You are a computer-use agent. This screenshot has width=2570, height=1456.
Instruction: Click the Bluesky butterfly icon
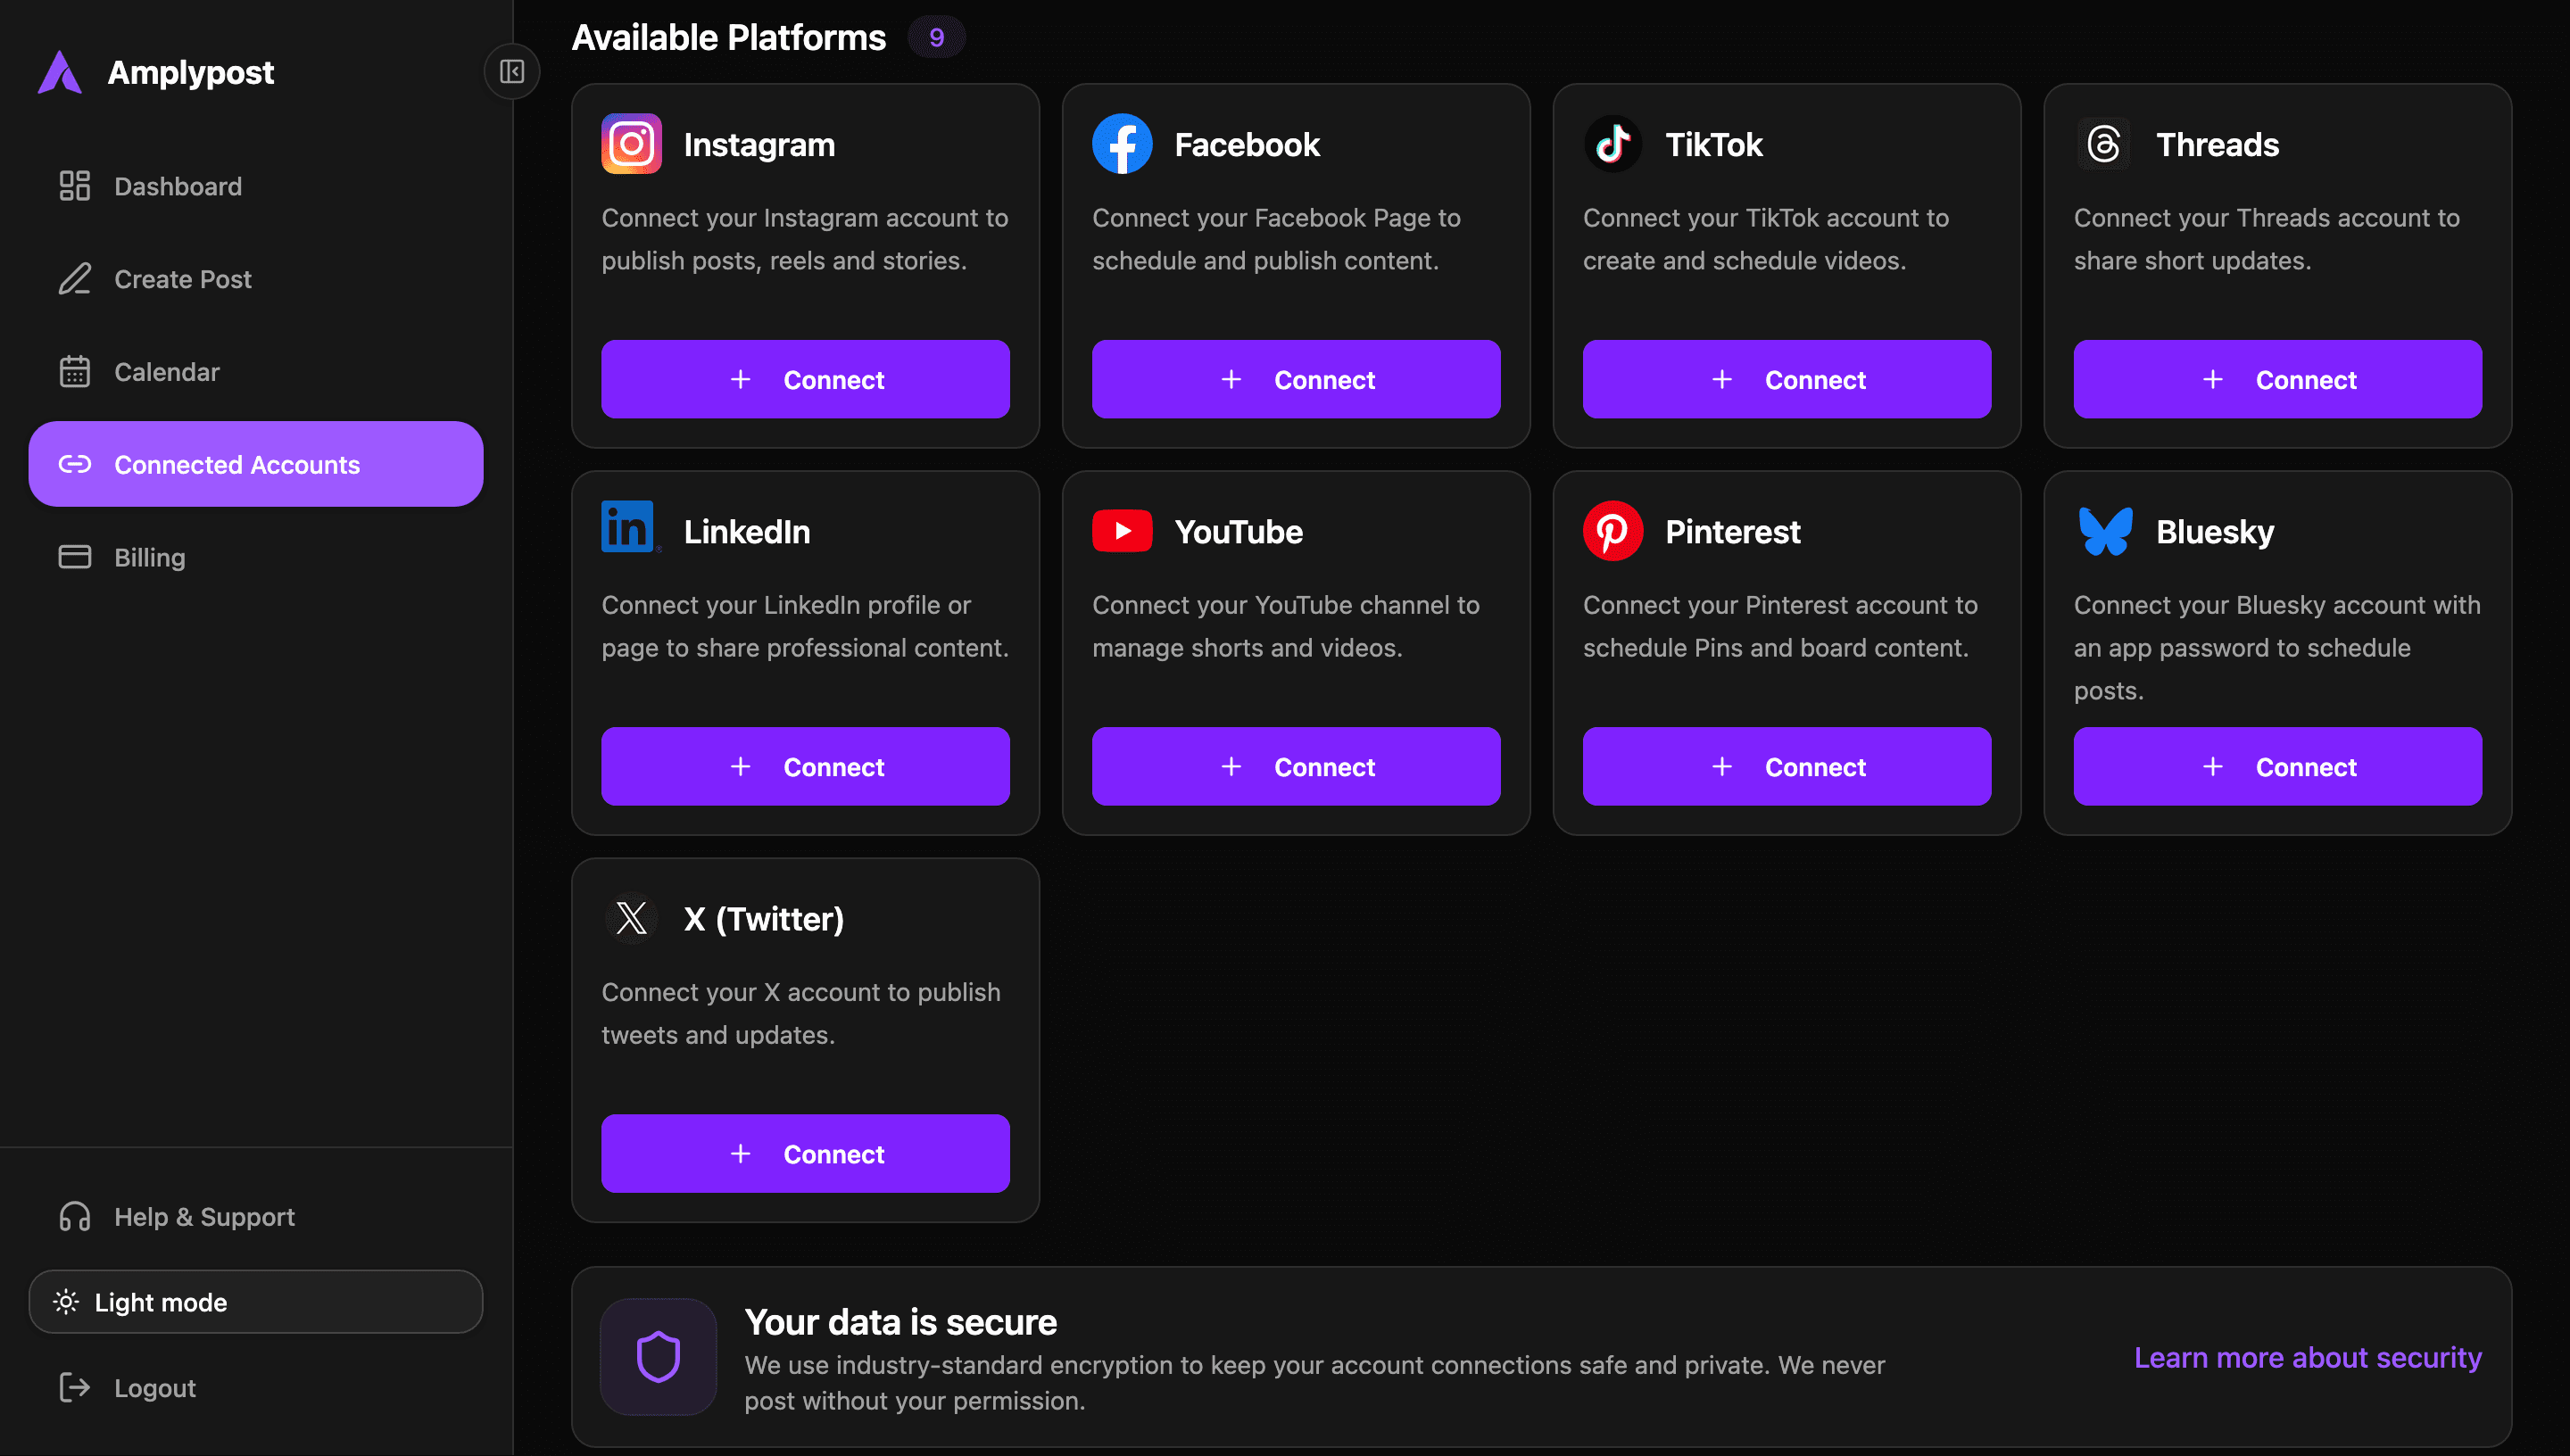coord(2105,531)
